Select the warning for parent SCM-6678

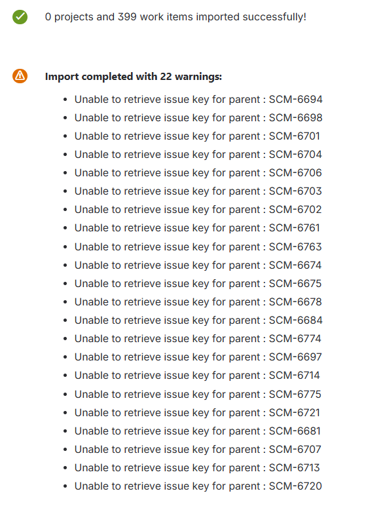click(198, 302)
